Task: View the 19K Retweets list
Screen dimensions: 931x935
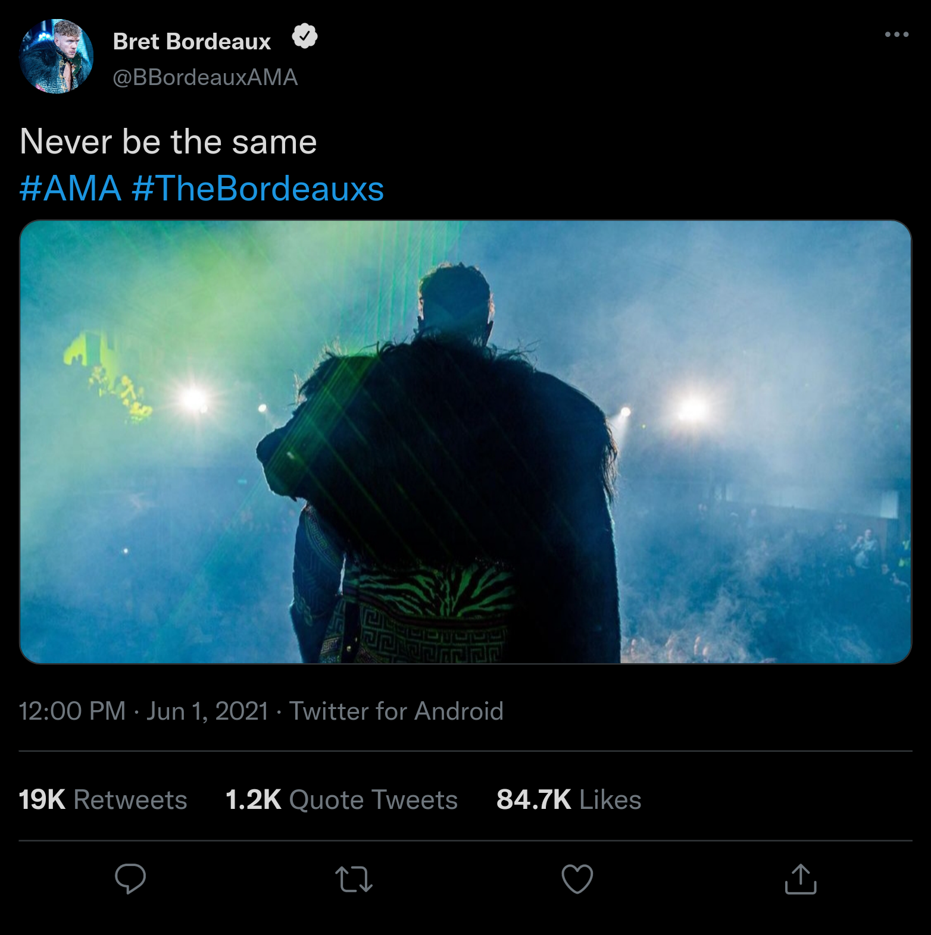Action: [x=103, y=800]
